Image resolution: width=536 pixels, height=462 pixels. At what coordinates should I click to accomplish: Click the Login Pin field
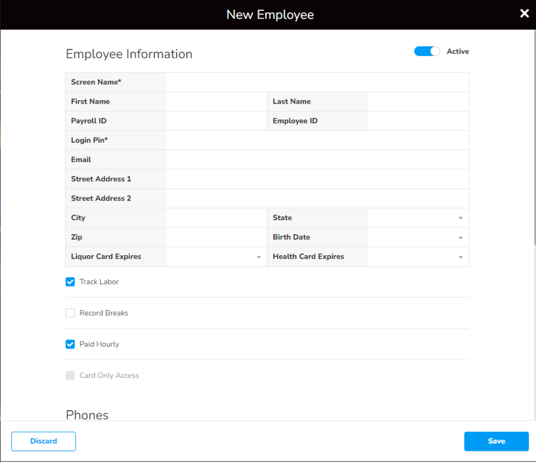(317, 141)
